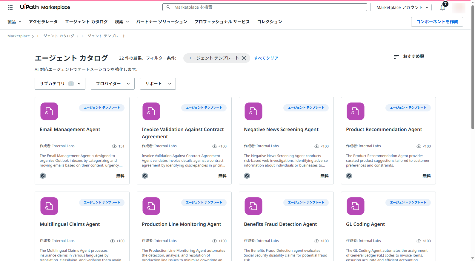Open the Email Management Agent title
This screenshot has width=475, height=261.
[x=70, y=129]
